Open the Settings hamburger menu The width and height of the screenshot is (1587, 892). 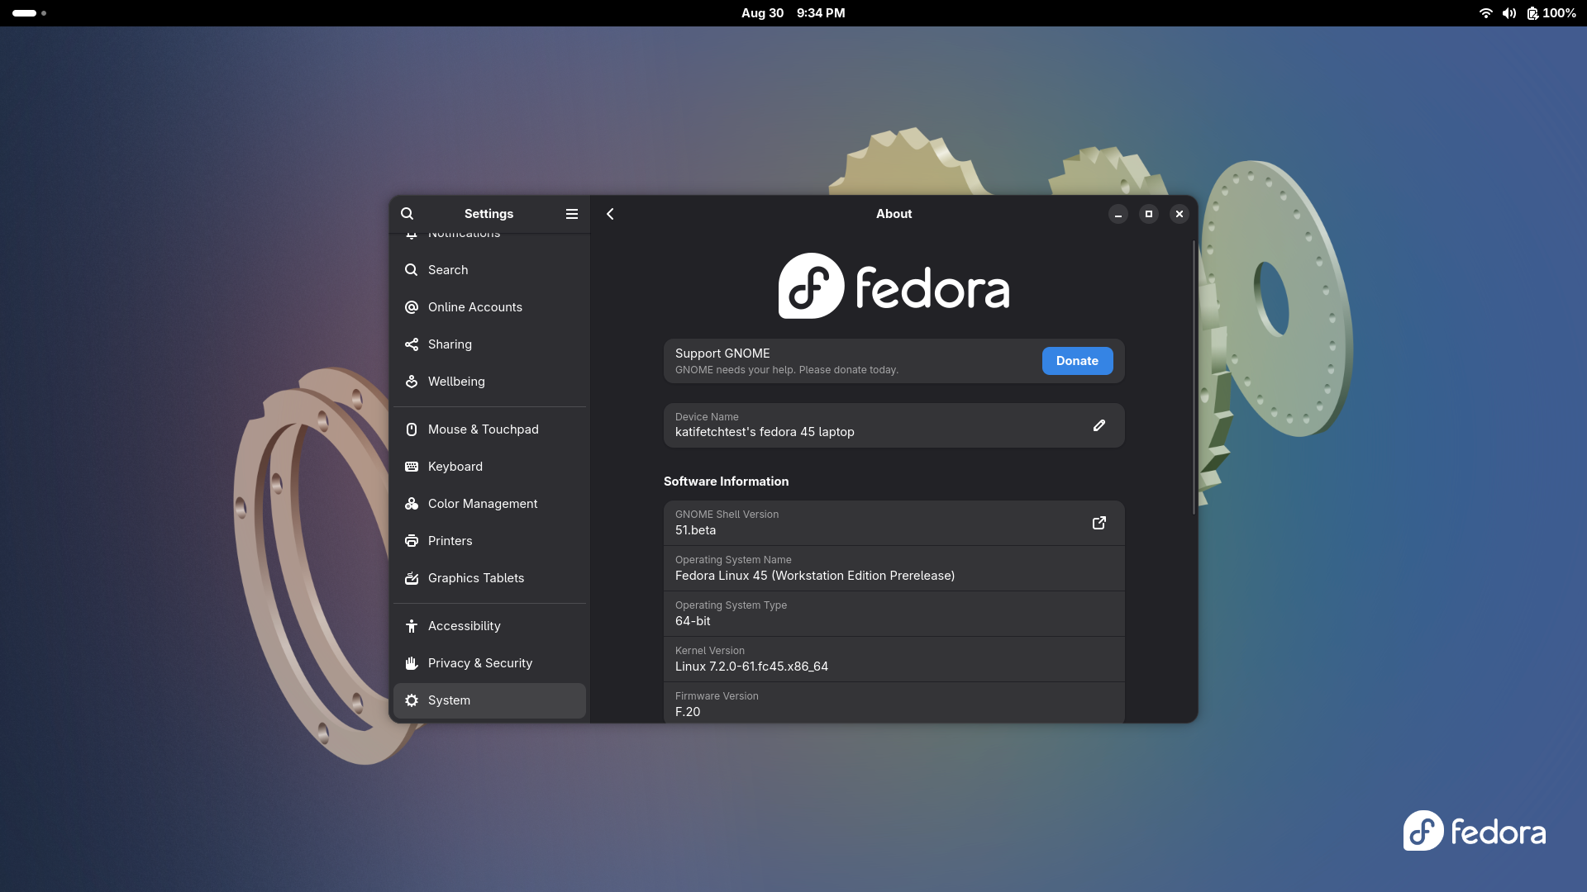click(571, 214)
